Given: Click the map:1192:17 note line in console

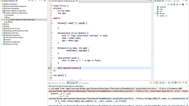Looking at the screenshot, I should [118, 99].
